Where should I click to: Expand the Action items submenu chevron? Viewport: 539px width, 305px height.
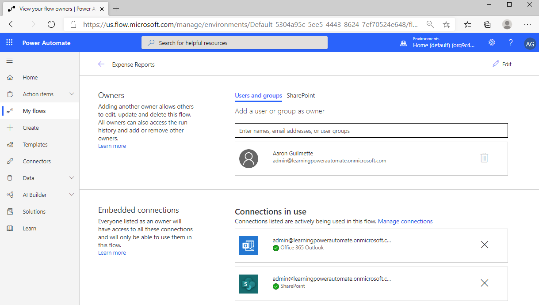72,94
